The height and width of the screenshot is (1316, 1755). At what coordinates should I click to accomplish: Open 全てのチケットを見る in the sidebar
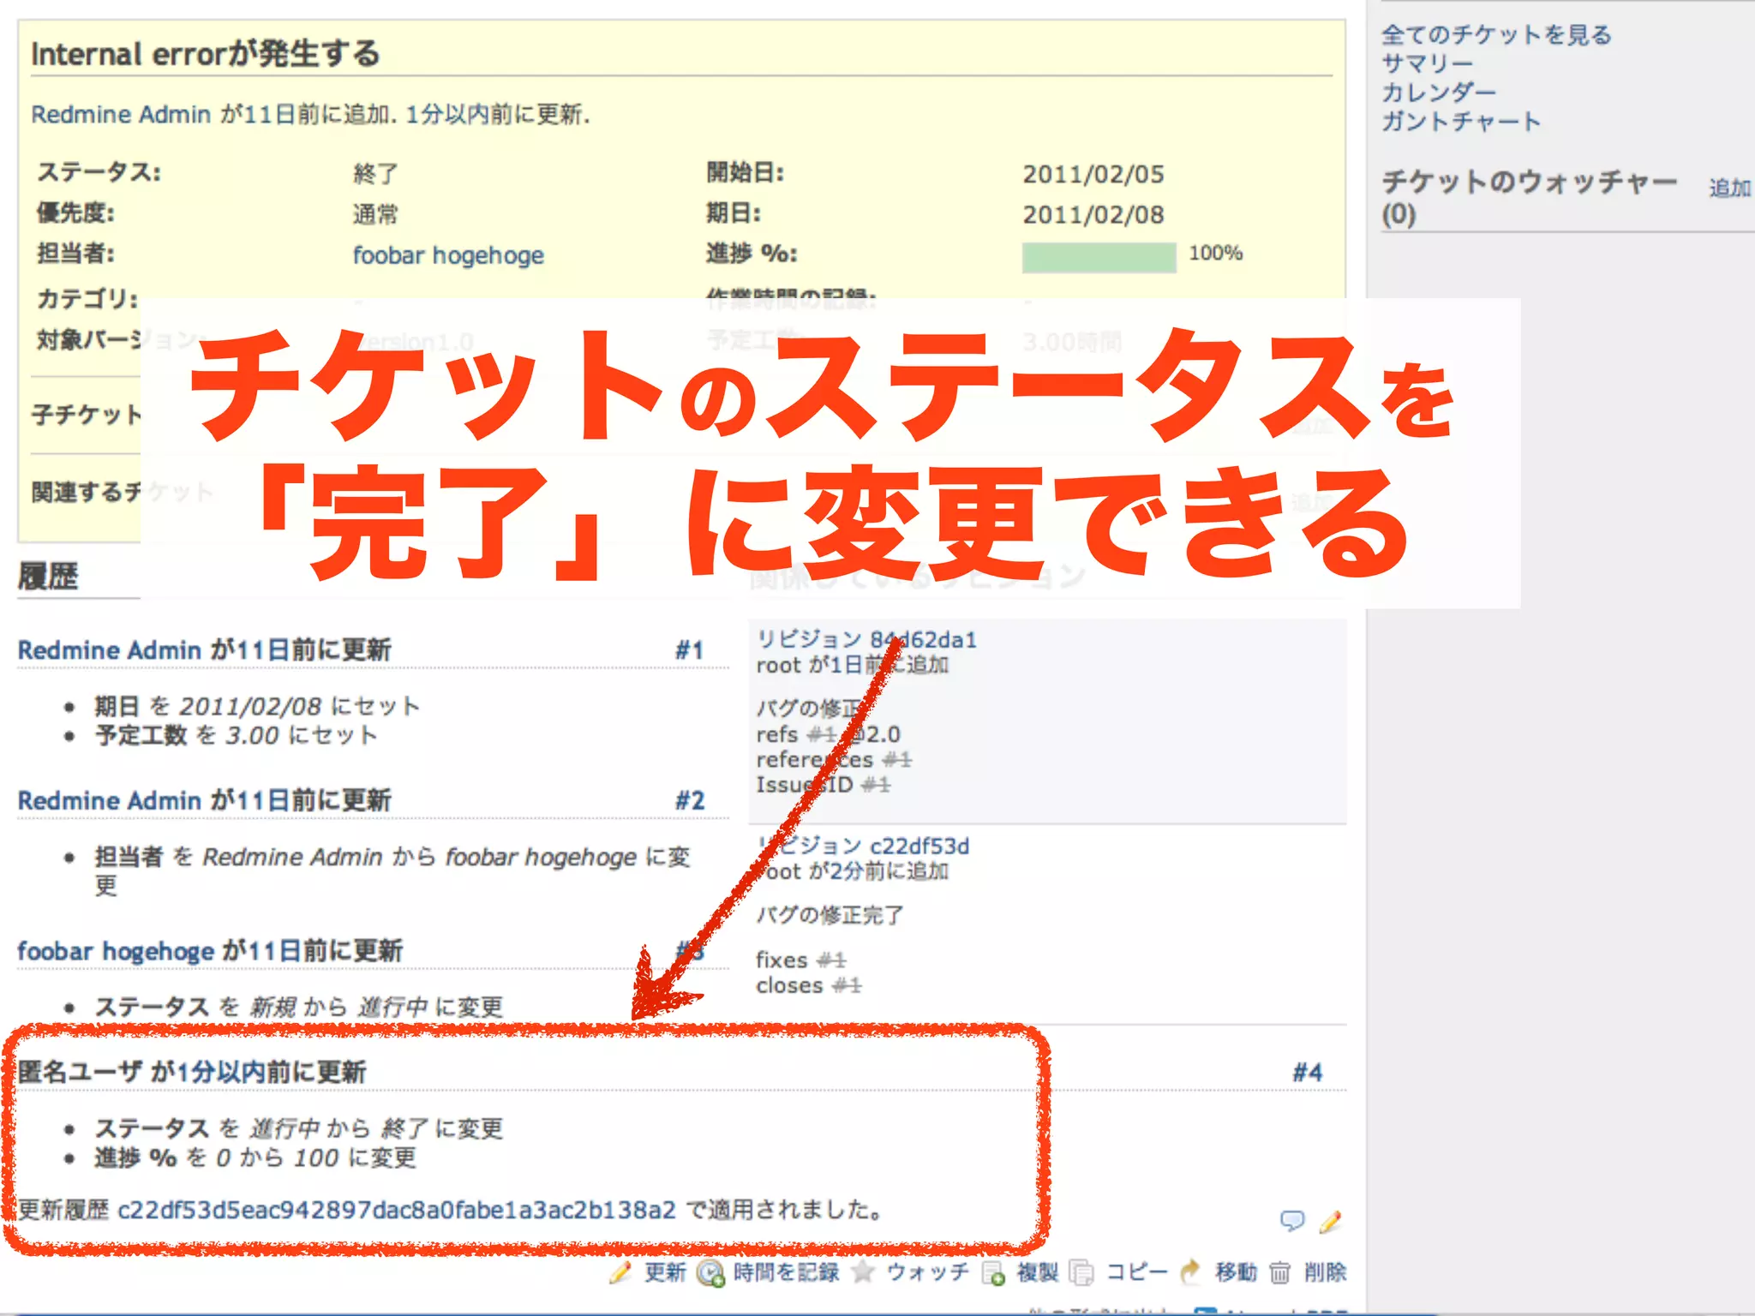tap(1497, 35)
